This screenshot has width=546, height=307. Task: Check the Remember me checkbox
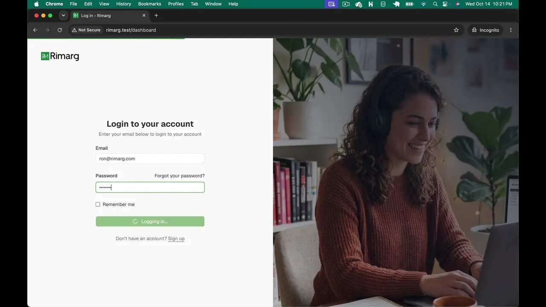click(x=98, y=205)
